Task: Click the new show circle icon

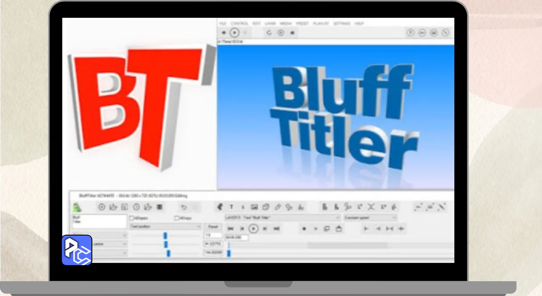Action: coord(102,207)
